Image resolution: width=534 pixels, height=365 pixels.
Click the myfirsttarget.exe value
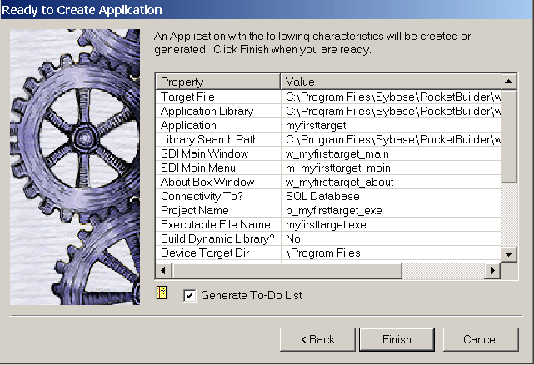coord(326,225)
